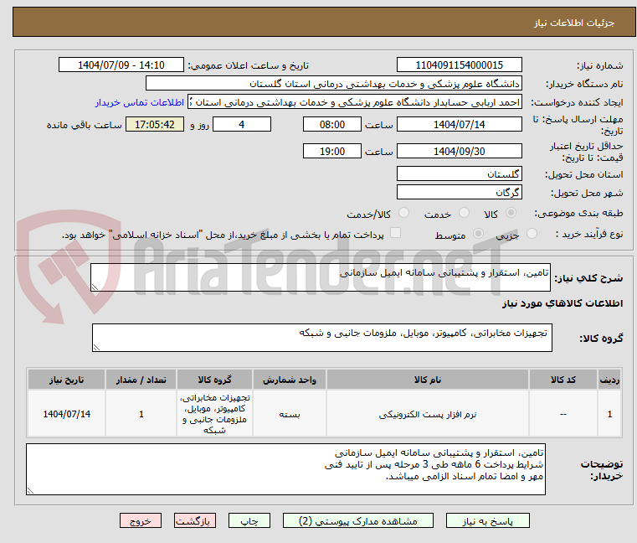This screenshot has height=543, width=637.
Task: Click the تعداد / مقدار column header
Action: tap(141, 380)
